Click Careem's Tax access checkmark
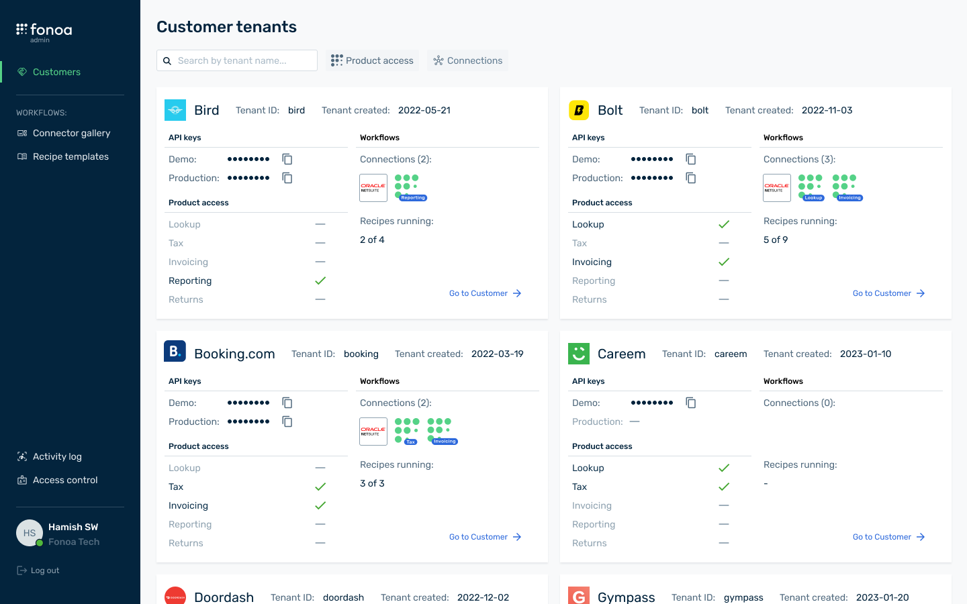Viewport: 967px width, 604px height. pyautogui.click(x=724, y=487)
